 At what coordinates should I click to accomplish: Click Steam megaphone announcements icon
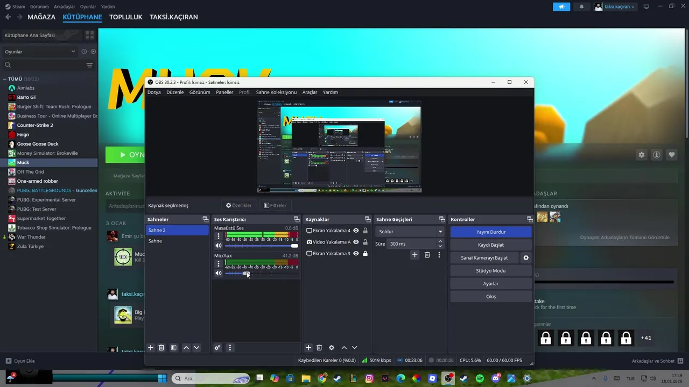561,6
